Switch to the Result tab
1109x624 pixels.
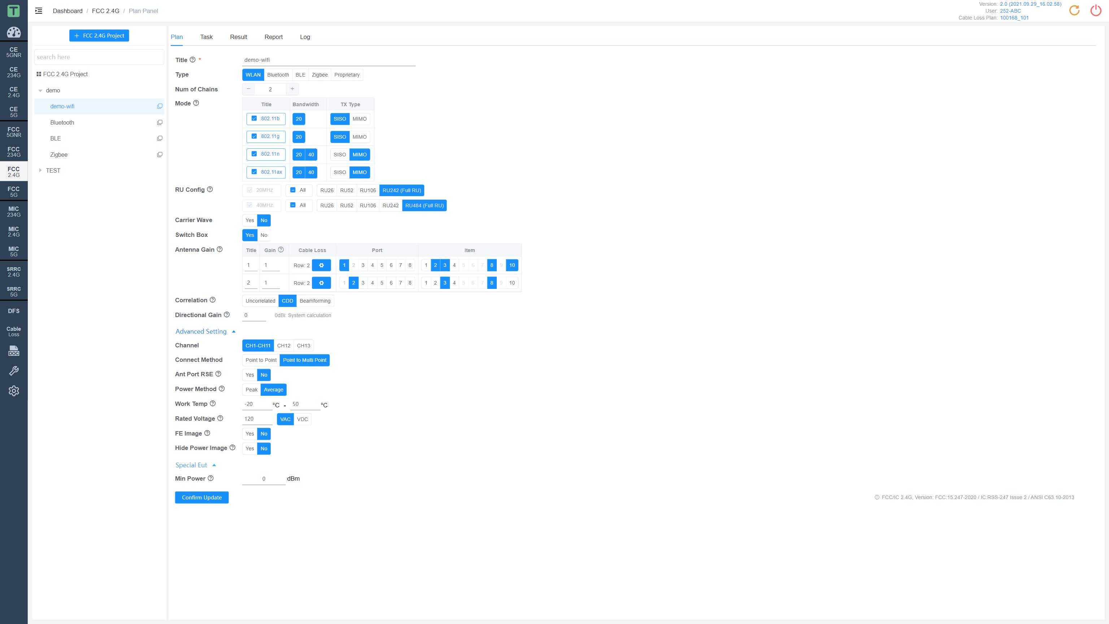pyautogui.click(x=238, y=36)
